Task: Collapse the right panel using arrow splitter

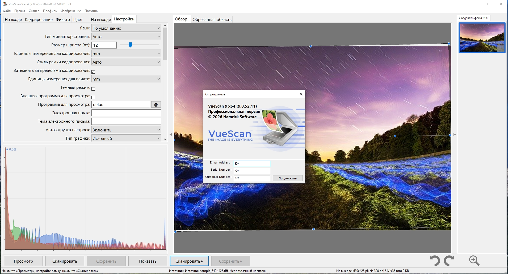Action: pyautogui.click(x=455, y=135)
